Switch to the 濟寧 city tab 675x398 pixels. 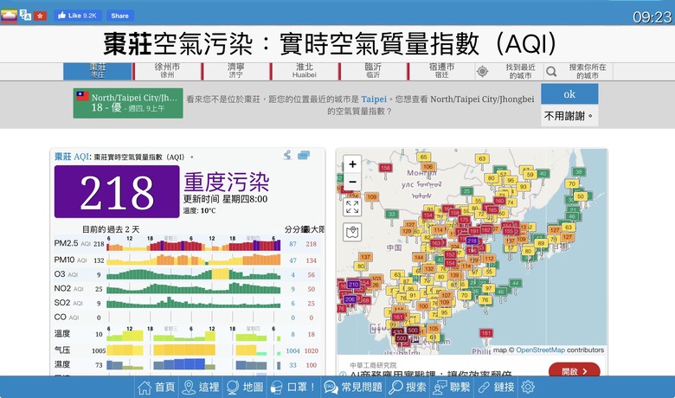pyautogui.click(x=236, y=71)
